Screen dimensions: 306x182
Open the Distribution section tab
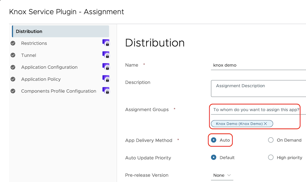click(60, 31)
